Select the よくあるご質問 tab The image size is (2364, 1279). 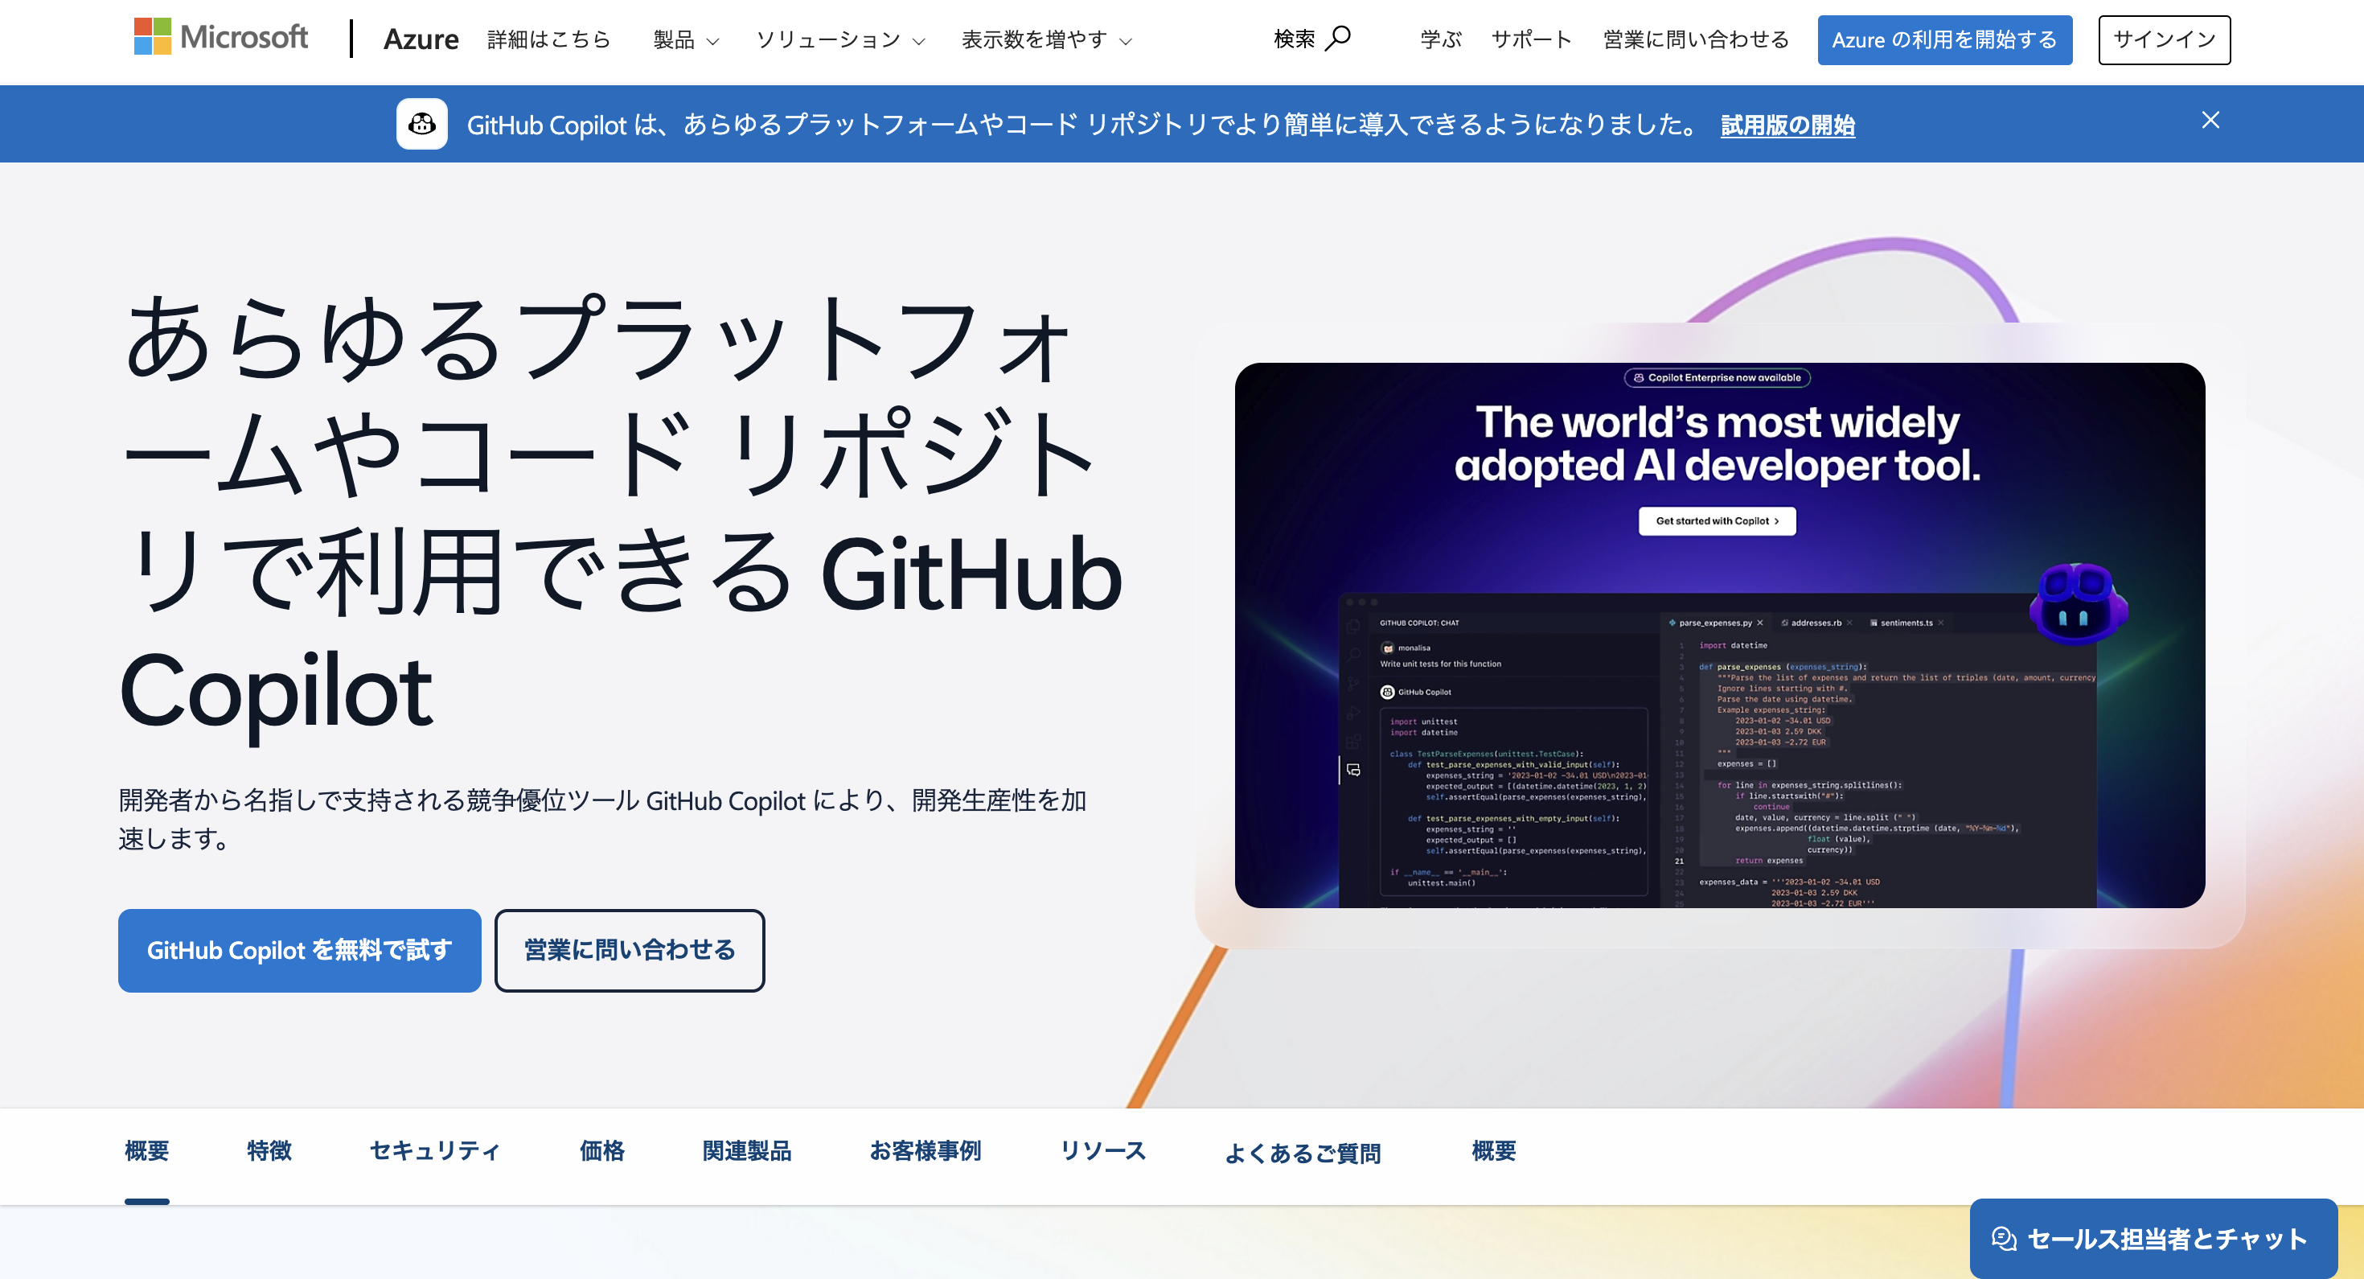(x=1303, y=1154)
